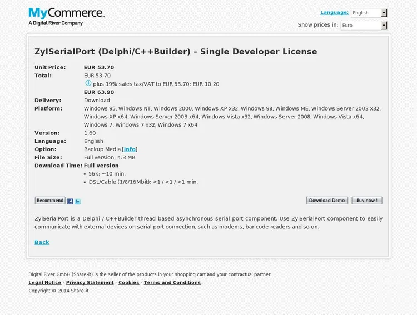The image size is (417, 315).
Task: Open the Cookies link
Action: [x=129, y=283]
